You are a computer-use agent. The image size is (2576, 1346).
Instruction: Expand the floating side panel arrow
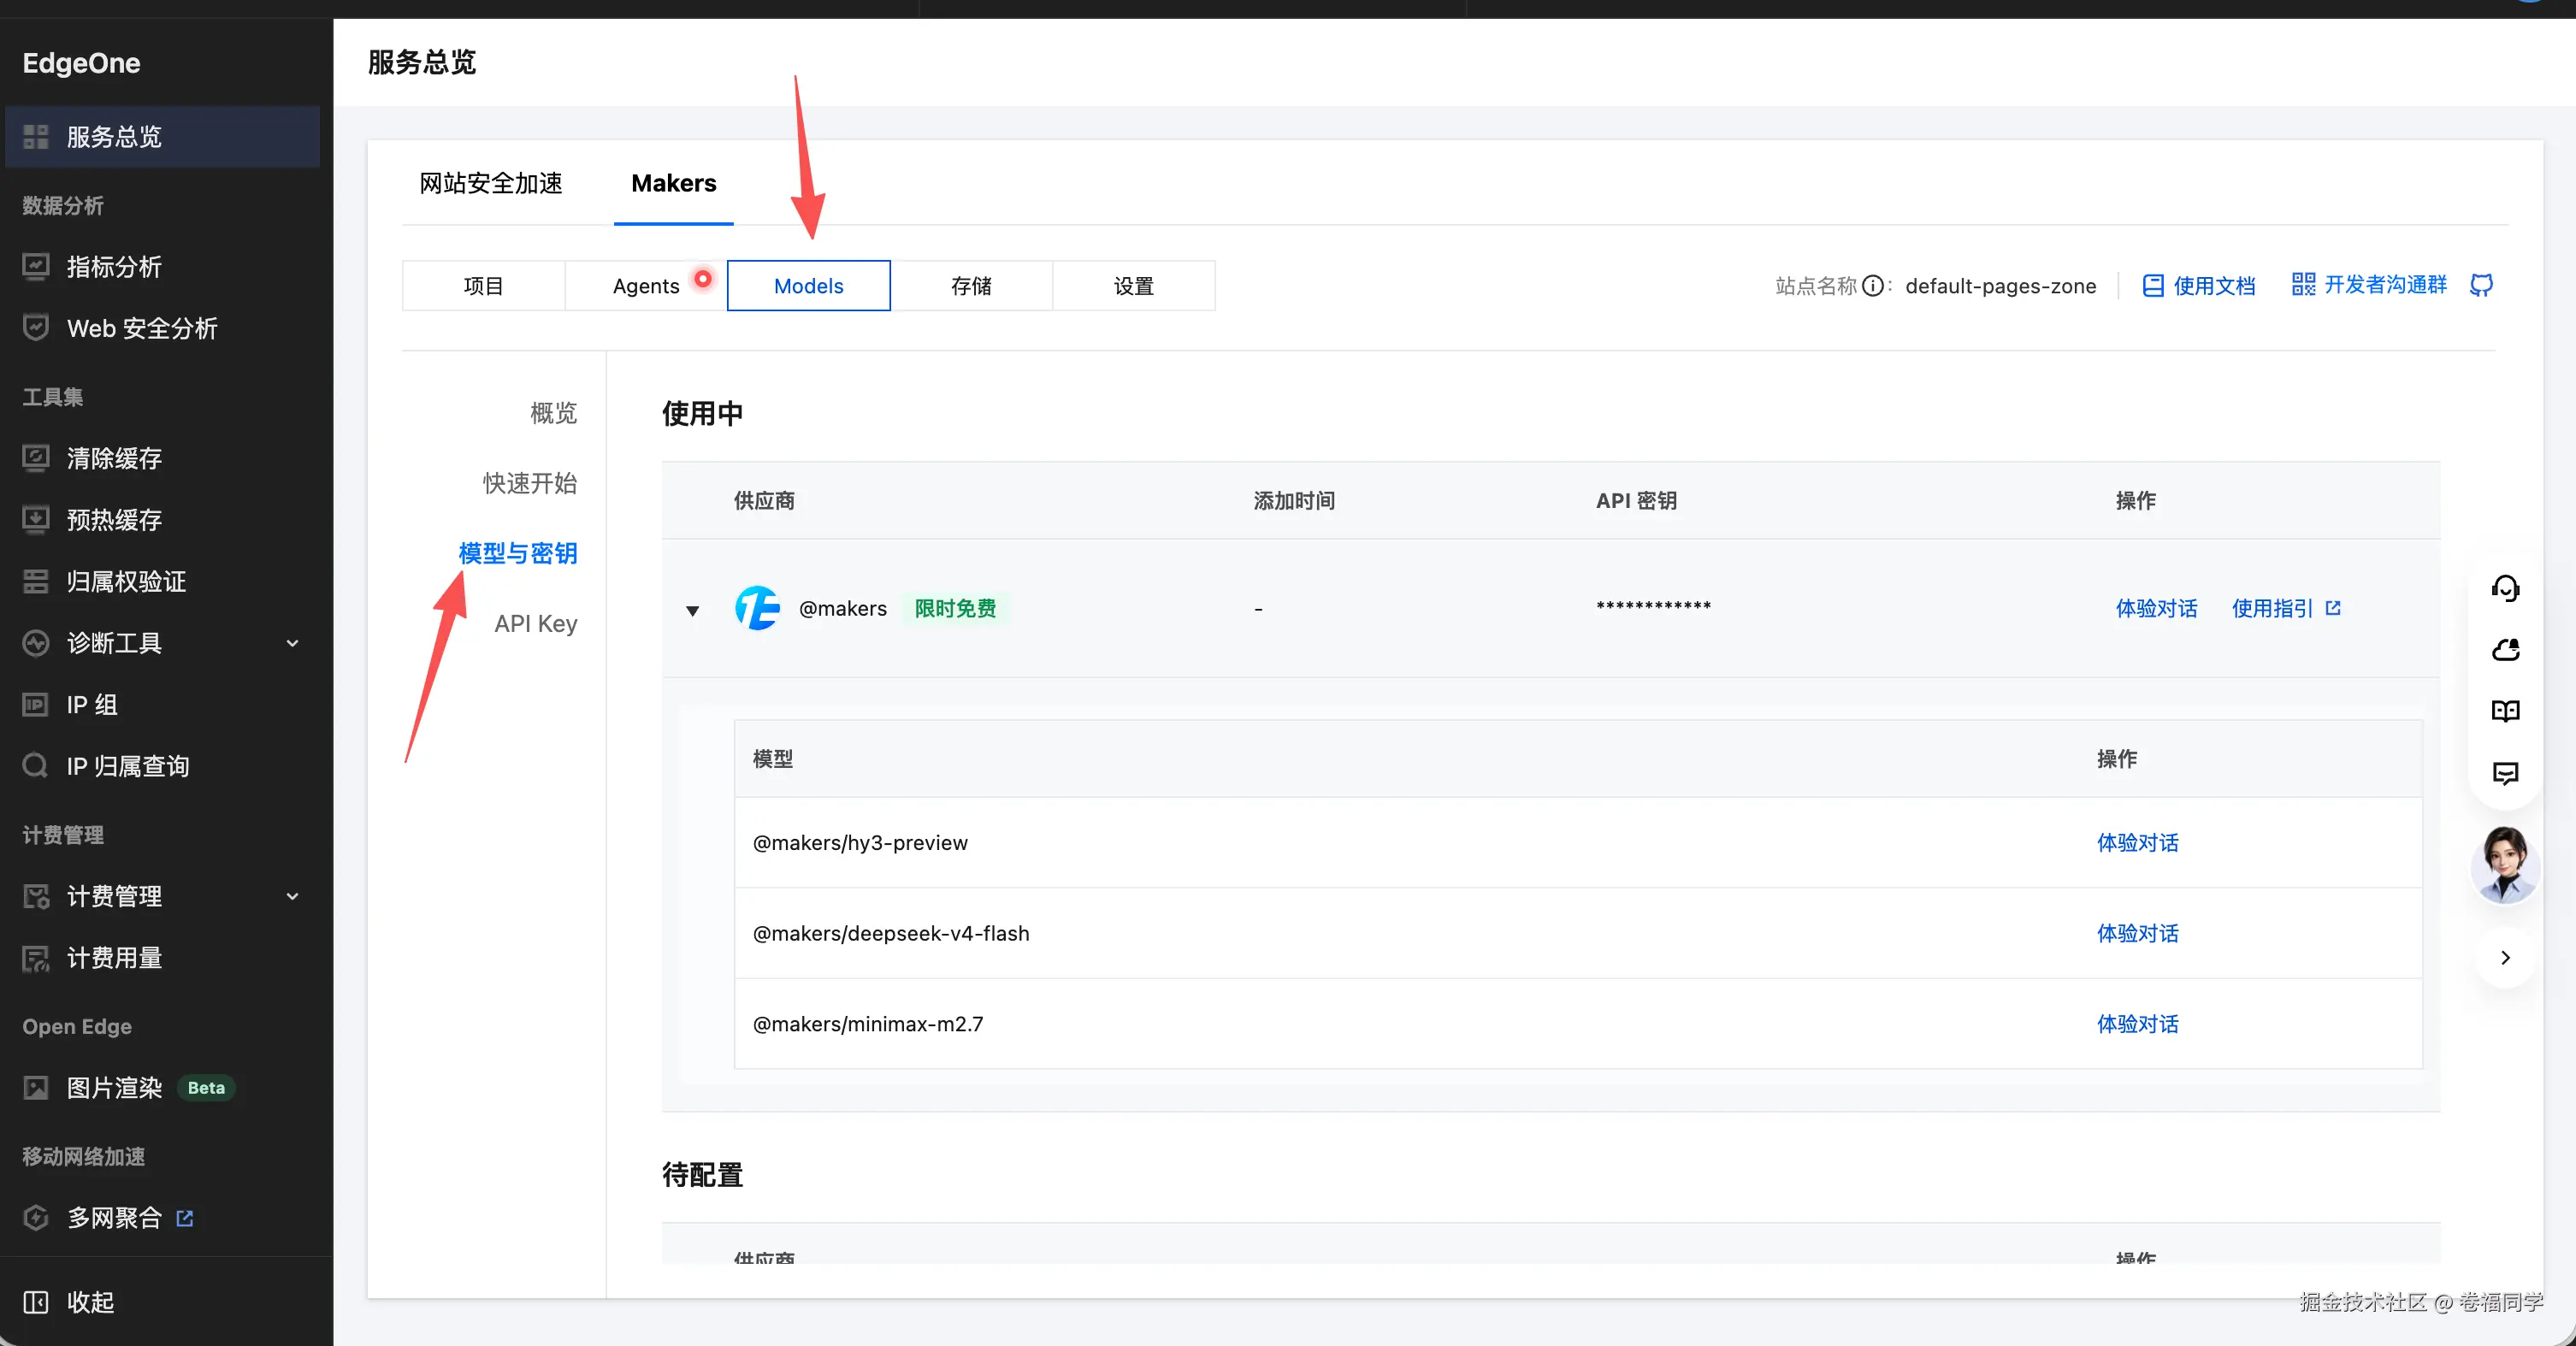tap(2505, 958)
